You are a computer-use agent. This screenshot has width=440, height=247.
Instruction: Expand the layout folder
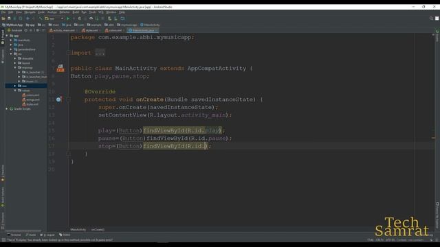pyautogui.click(x=15, y=63)
